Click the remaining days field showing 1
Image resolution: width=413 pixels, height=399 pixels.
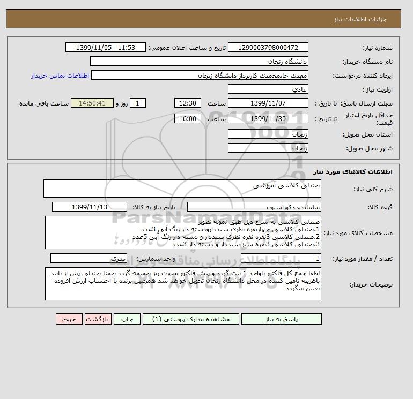(x=137, y=103)
